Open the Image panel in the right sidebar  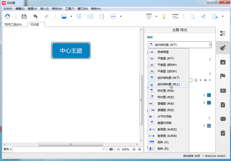tap(223, 62)
